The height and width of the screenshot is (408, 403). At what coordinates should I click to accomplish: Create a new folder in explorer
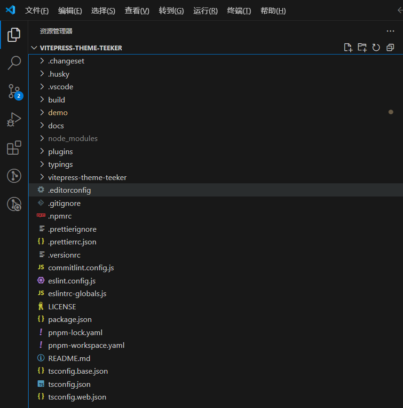(x=362, y=47)
